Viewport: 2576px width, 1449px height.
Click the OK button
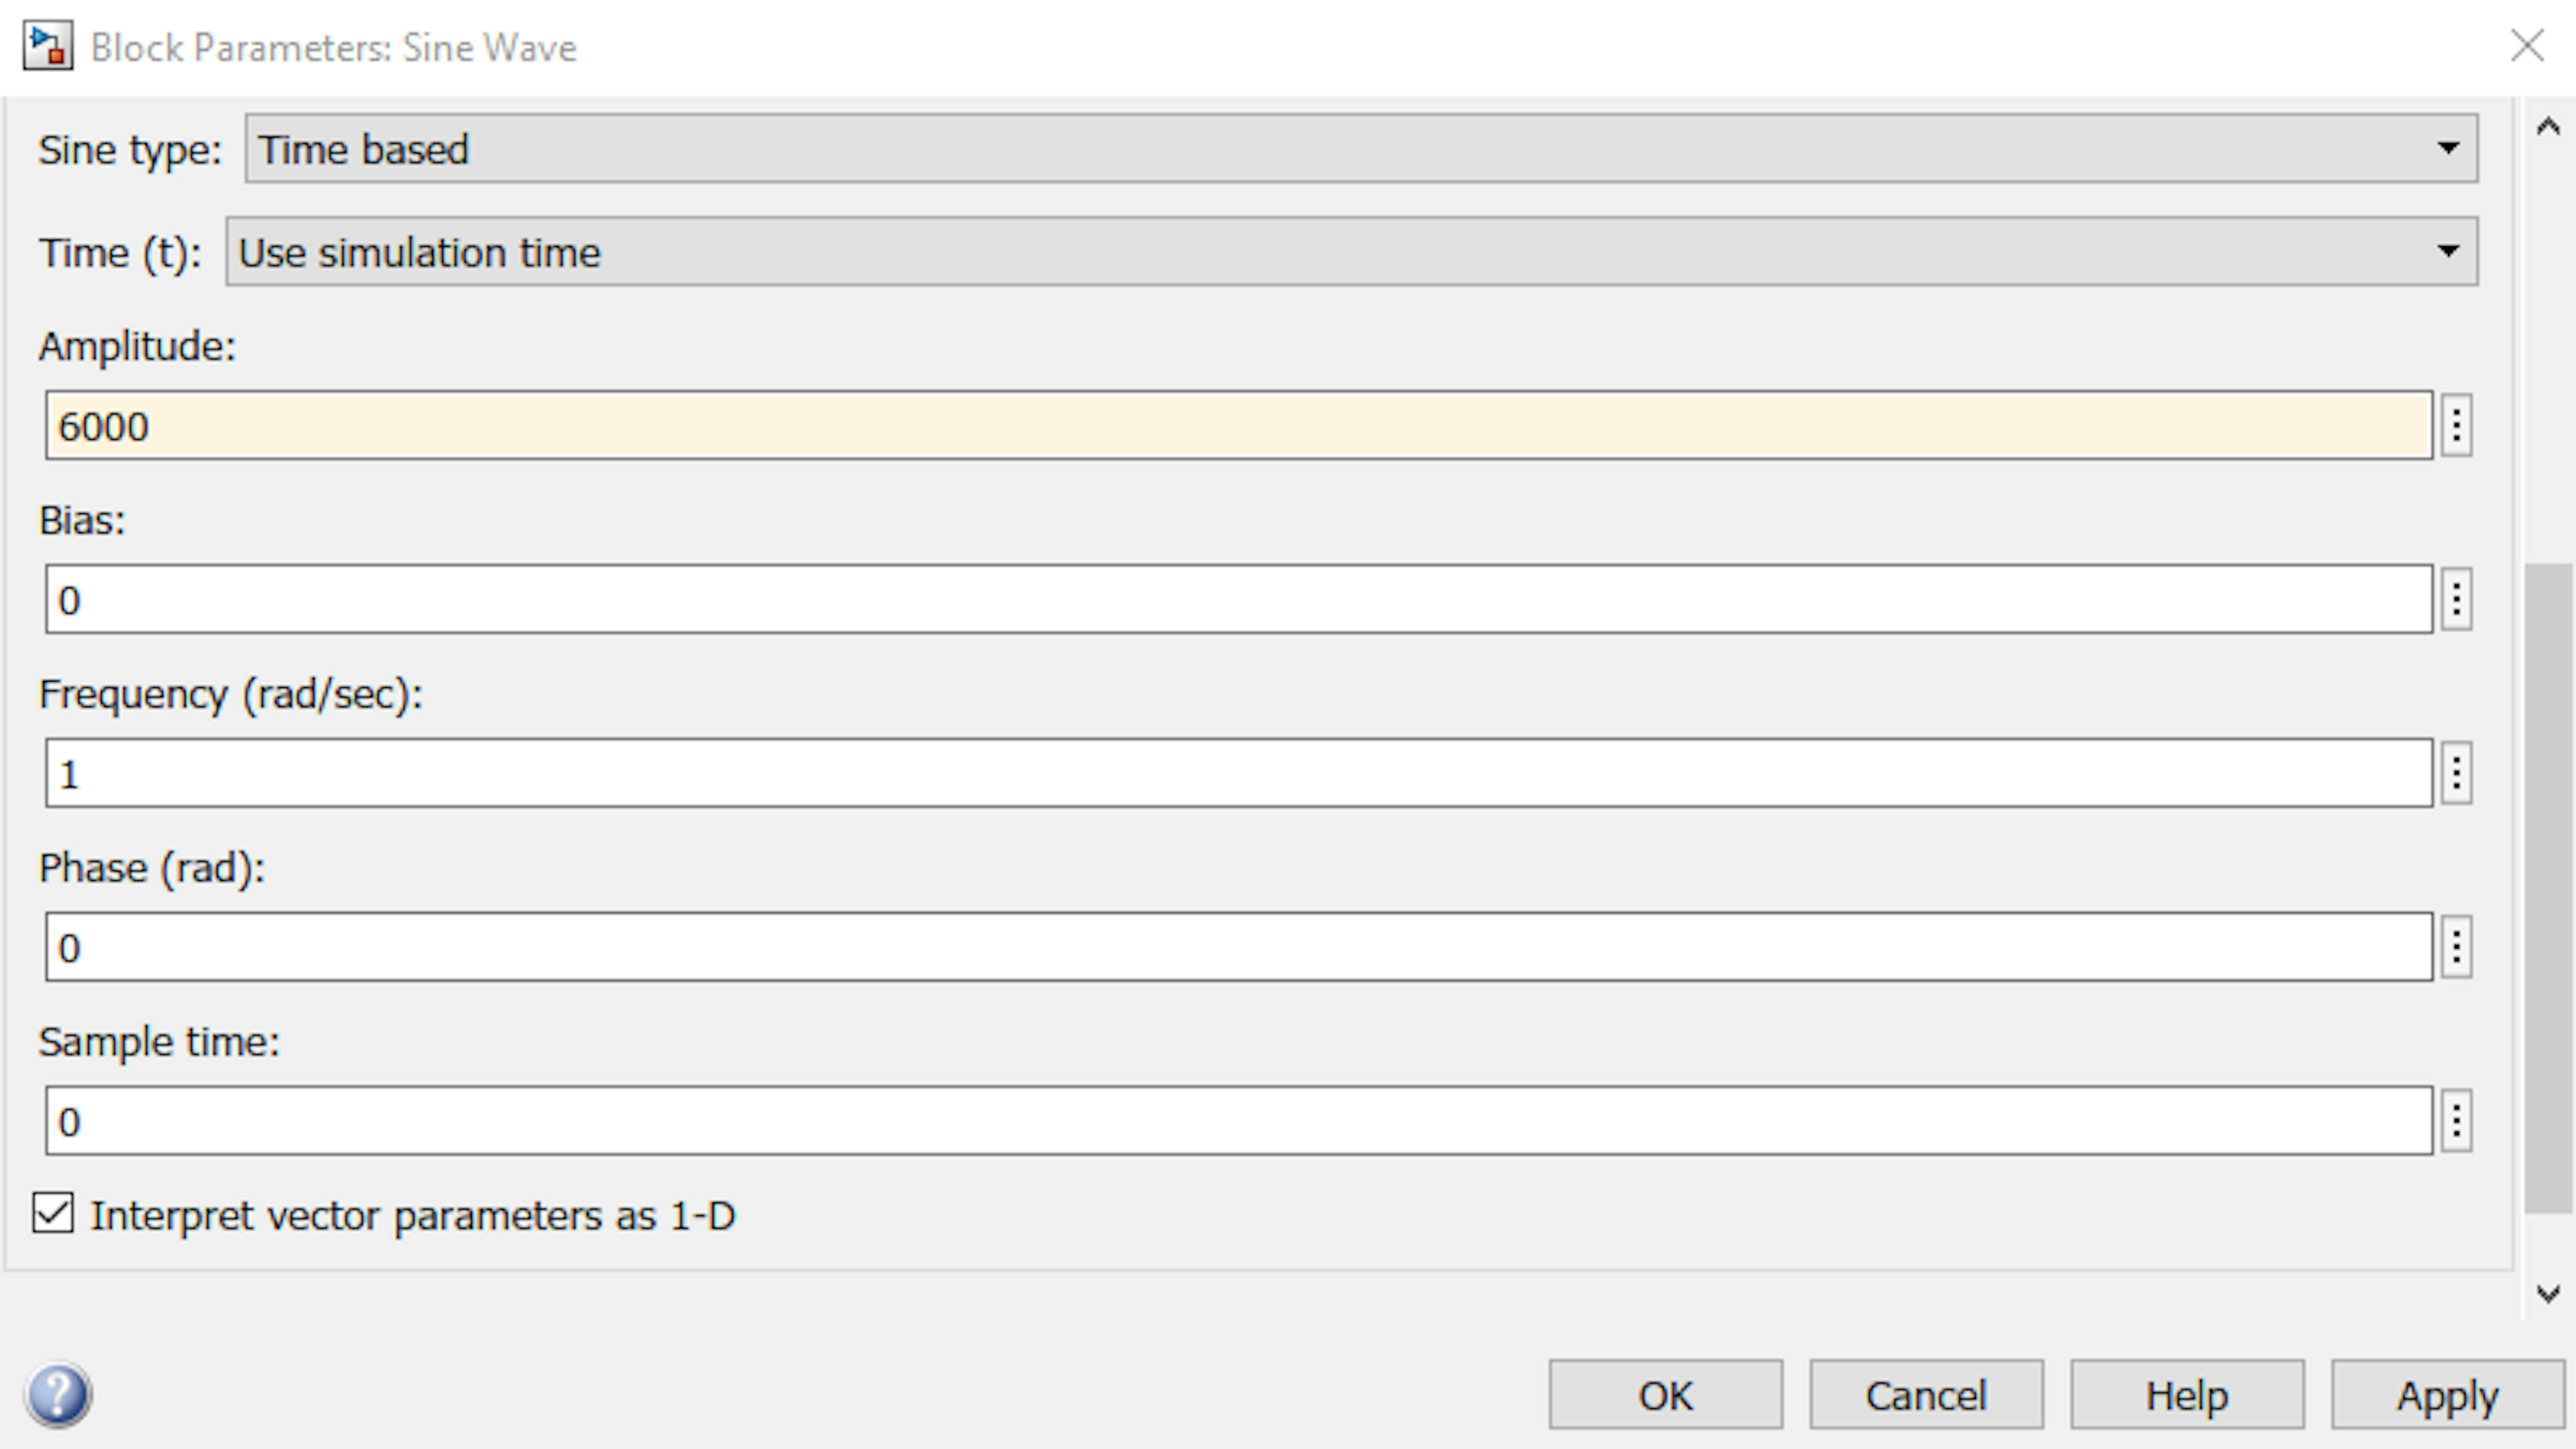pos(1665,1395)
